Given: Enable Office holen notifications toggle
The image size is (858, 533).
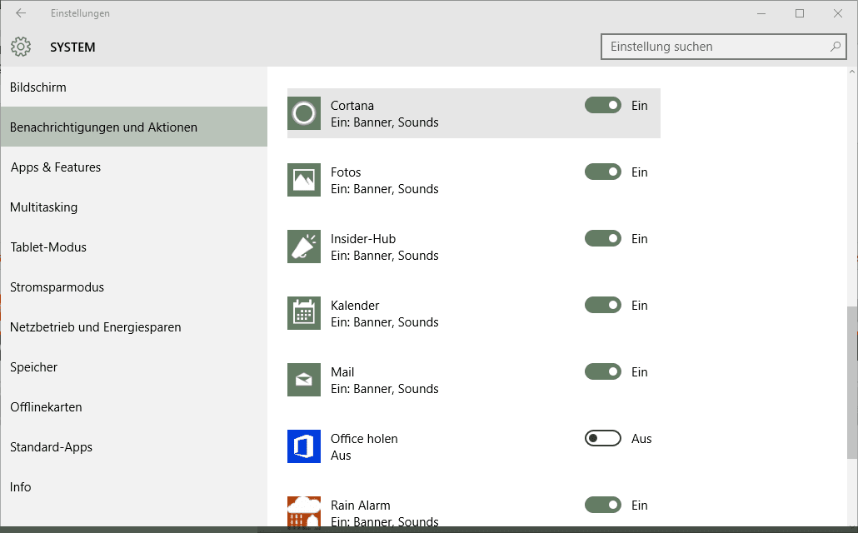Looking at the screenshot, I should (x=603, y=439).
